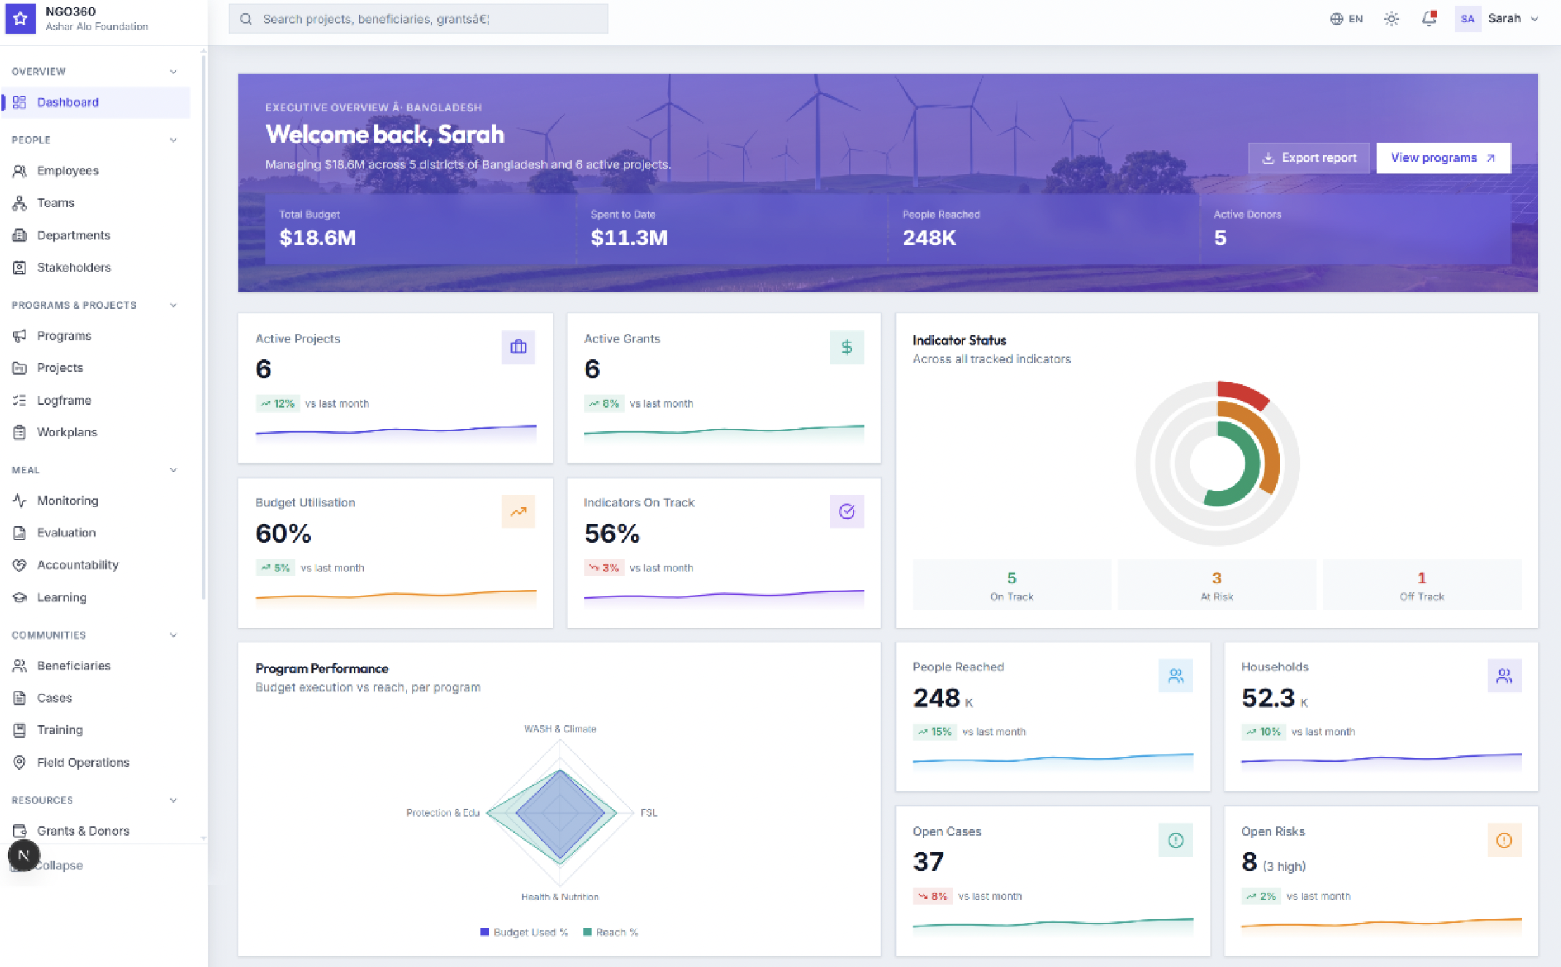Open the Projects folder icon
Screen dimensions: 1561x967
(x=20, y=368)
